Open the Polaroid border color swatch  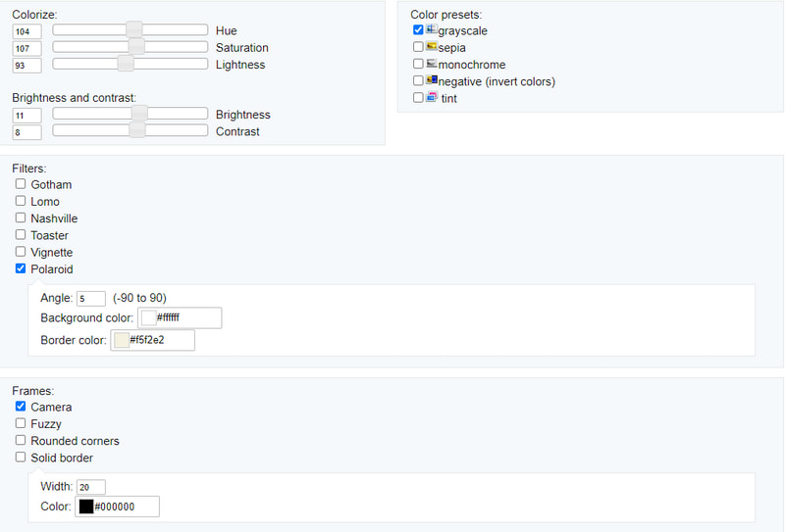tap(122, 340)
